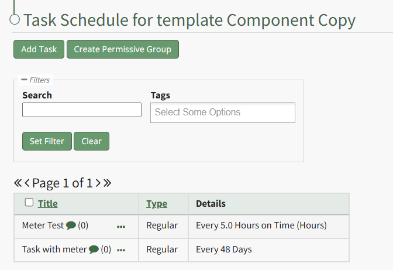The width and height of the screenshot is (393, 270).
Task: Focus the Search text field
Action: point(82,110)
